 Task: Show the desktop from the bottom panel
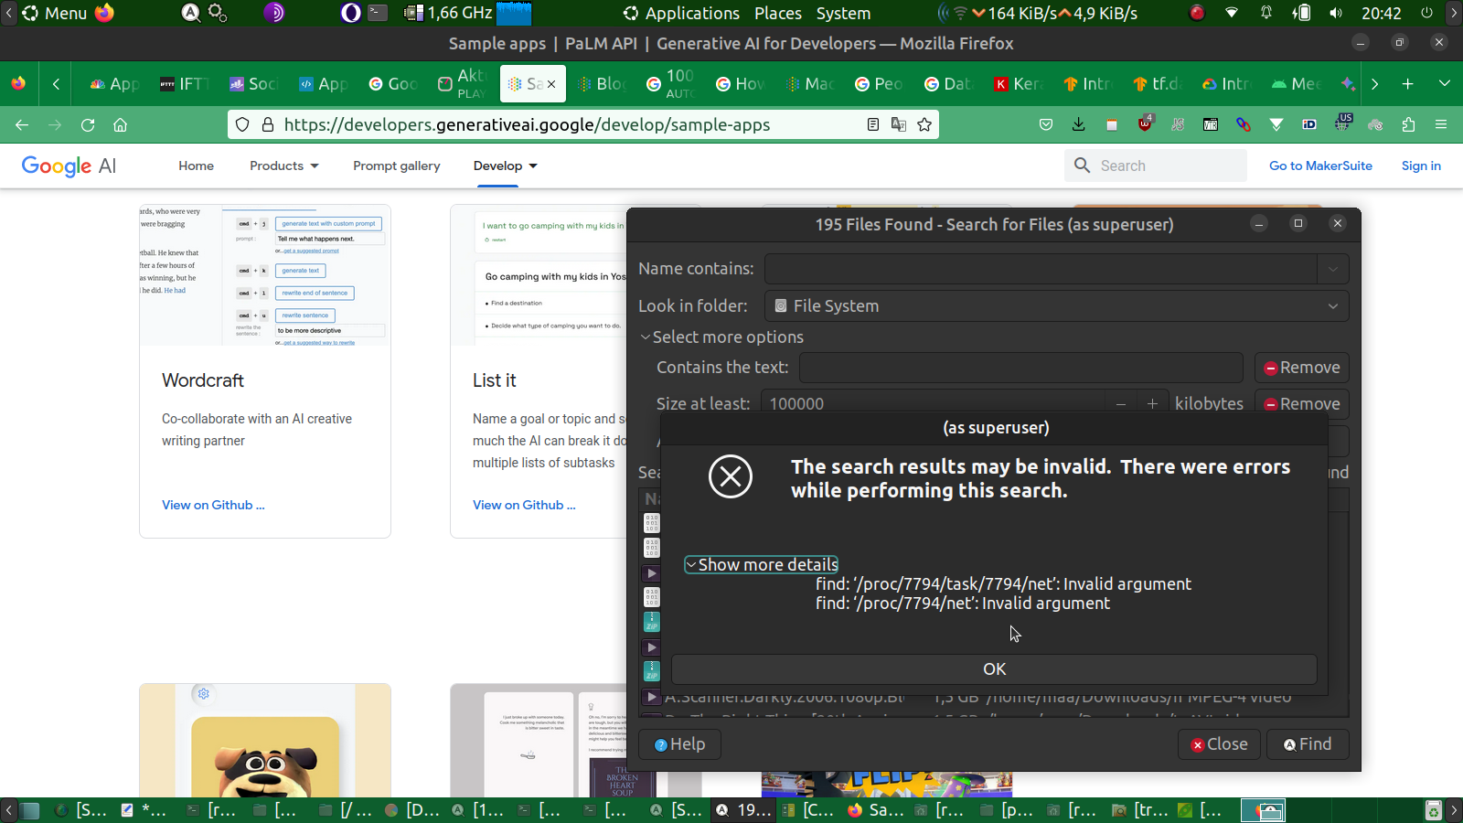click(x=30, y=810)
